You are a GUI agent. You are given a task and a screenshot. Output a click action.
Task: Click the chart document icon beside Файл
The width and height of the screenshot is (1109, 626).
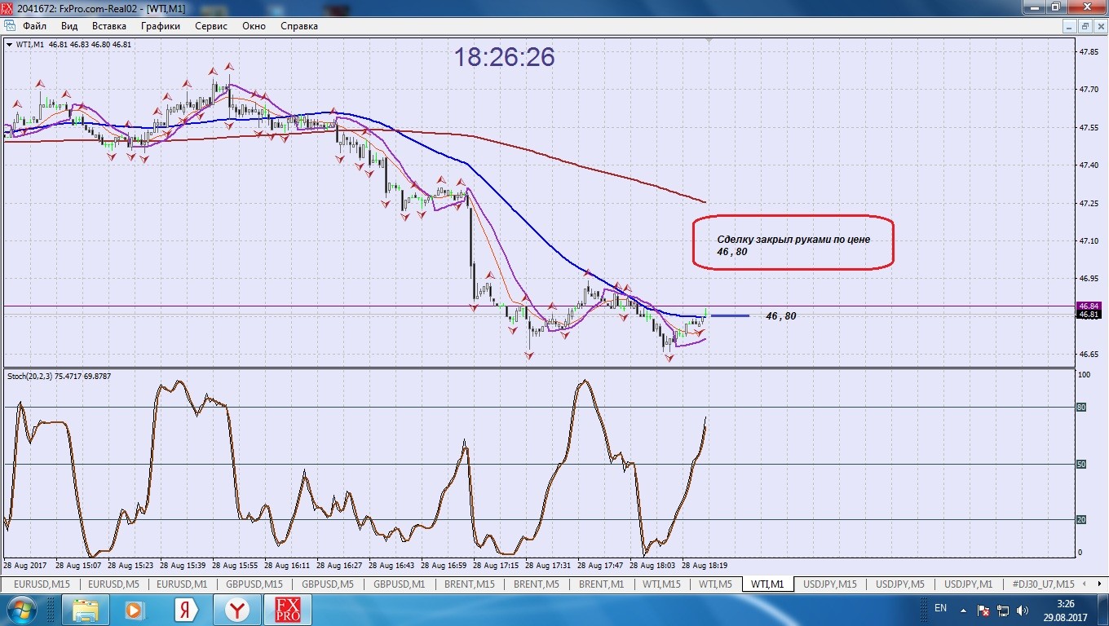point(10,26)
